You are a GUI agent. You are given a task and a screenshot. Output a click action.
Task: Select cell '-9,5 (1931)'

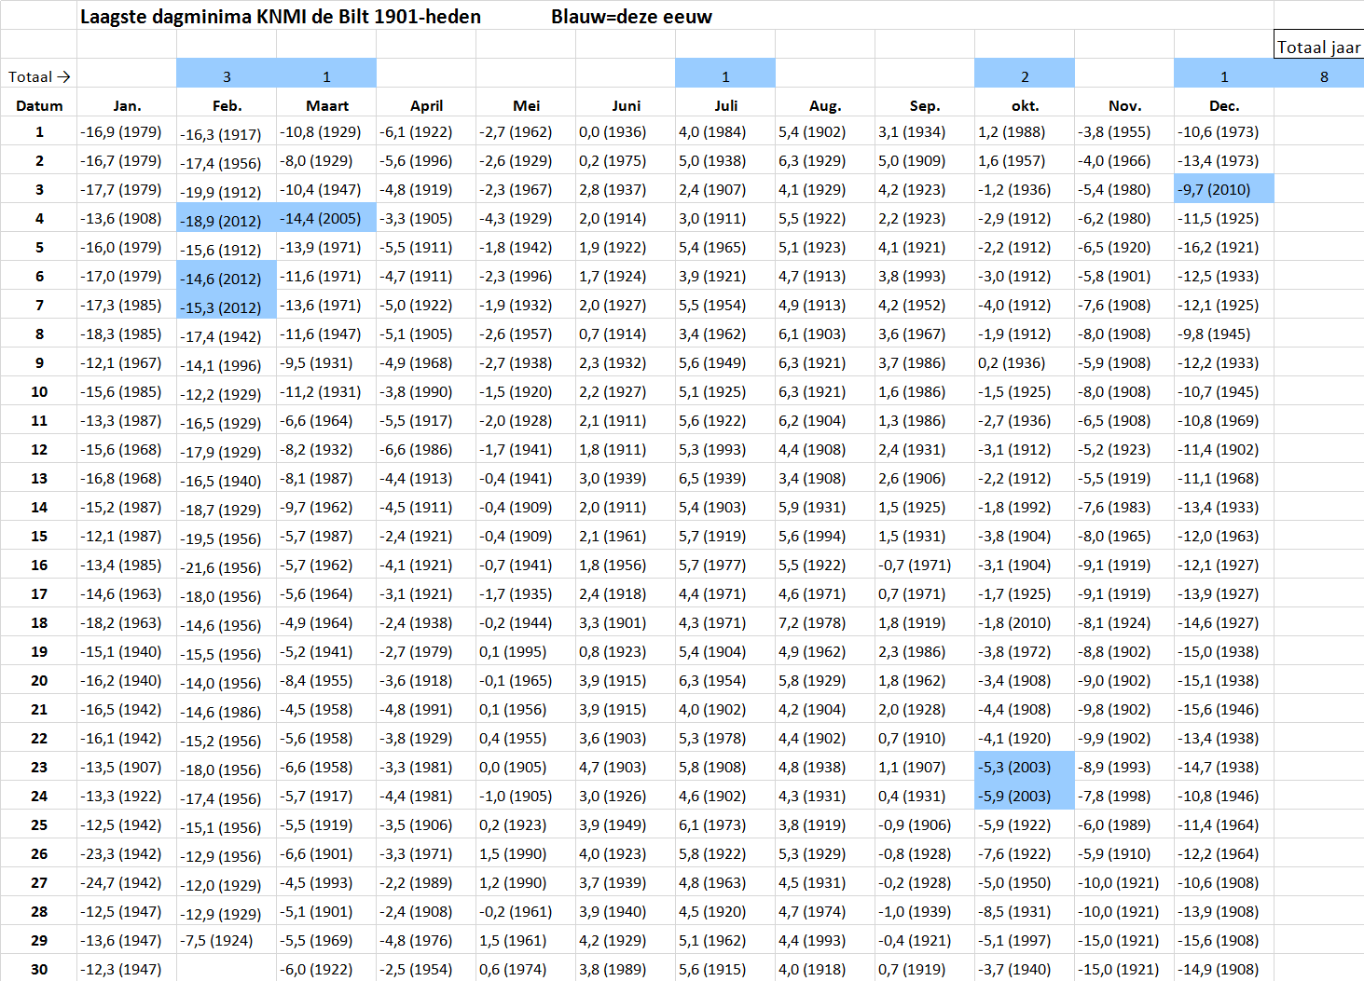pos(326,362)
